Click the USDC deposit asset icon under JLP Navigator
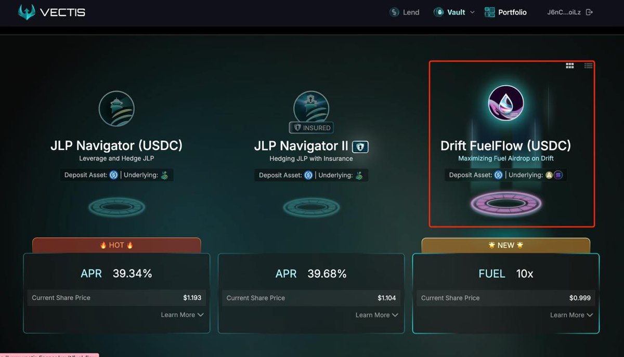Image resolution: width=624 pixels, height=357 pixels. [x=113, y=175]
